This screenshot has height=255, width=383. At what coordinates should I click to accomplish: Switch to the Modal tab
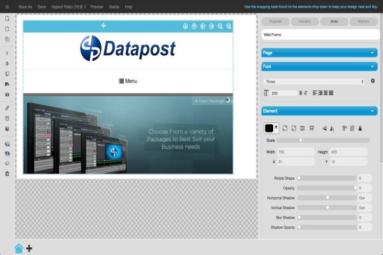click(334, 22)
